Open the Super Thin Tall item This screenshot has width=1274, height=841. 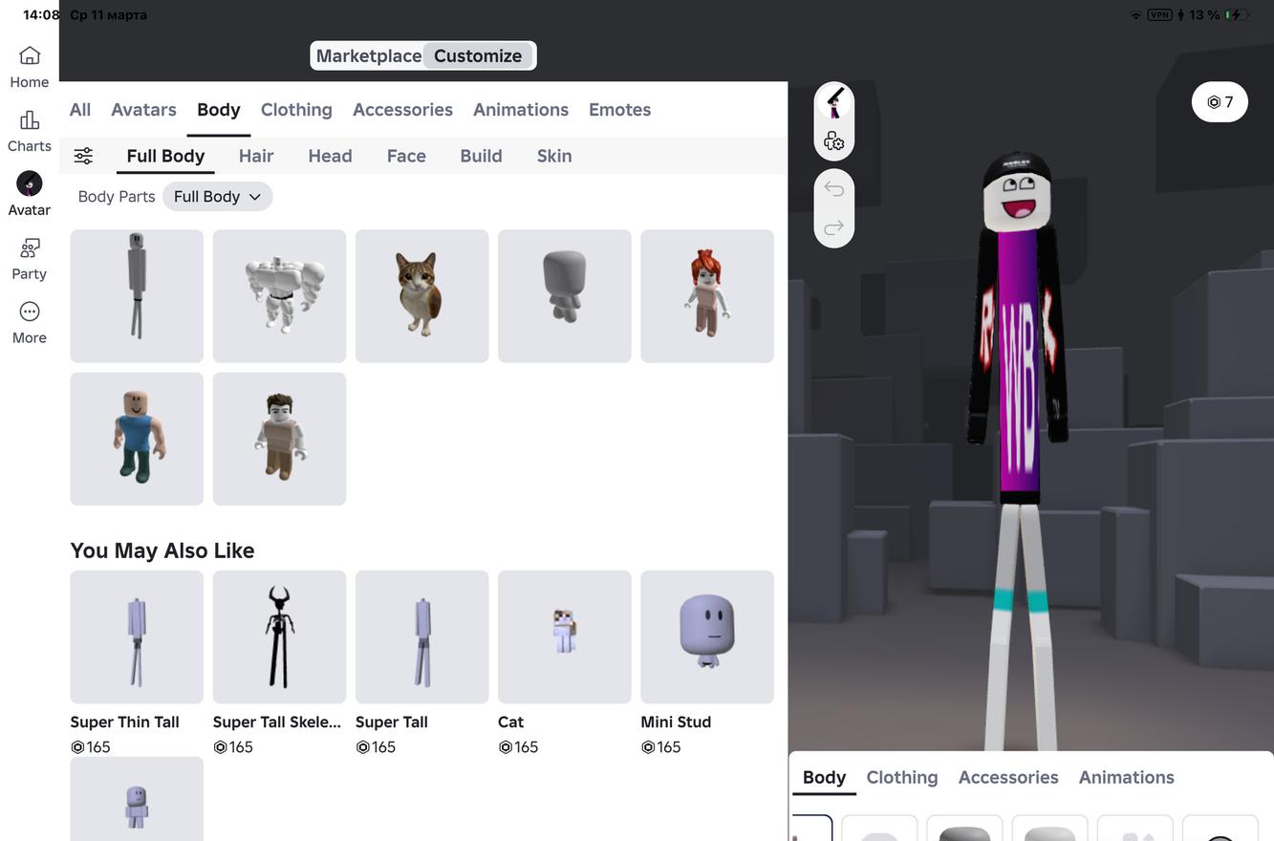[x=137, y=637]
